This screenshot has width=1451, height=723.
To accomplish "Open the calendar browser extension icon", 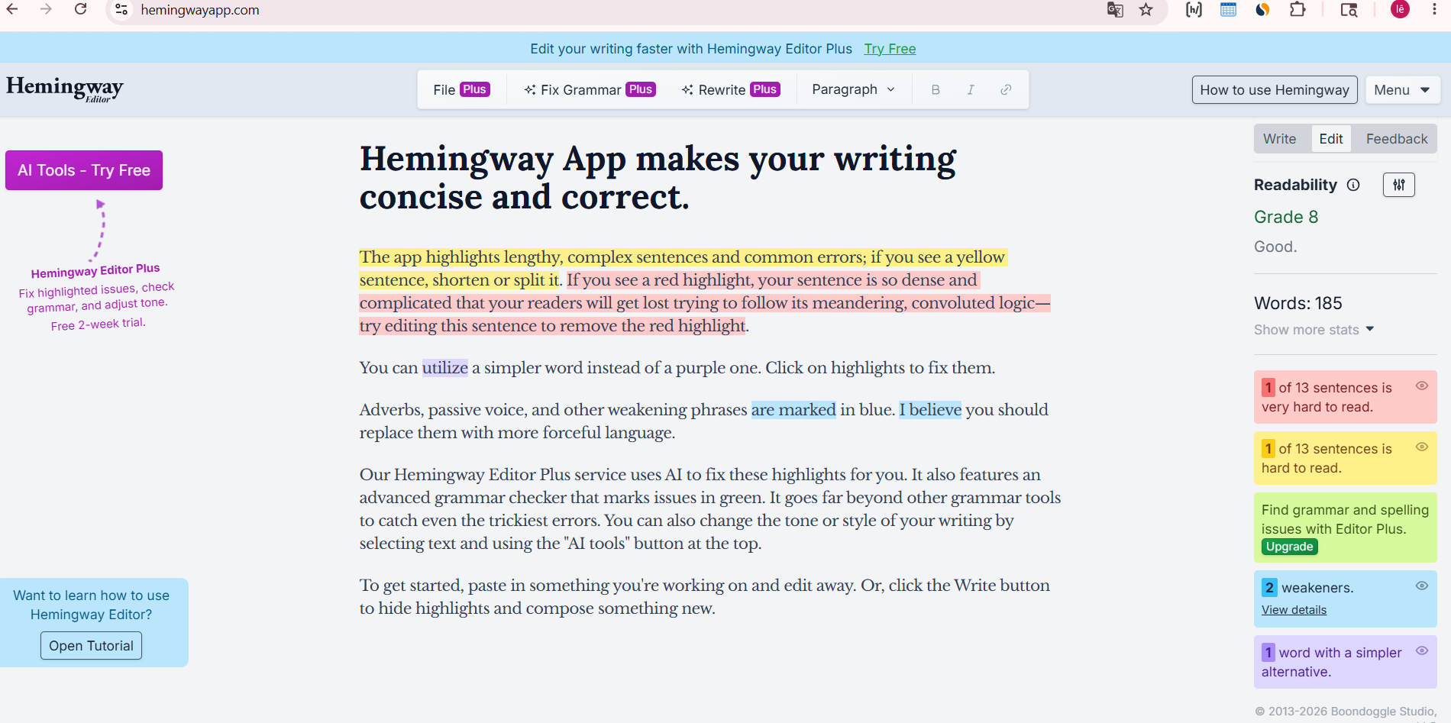I will [x=1228, y=9].
